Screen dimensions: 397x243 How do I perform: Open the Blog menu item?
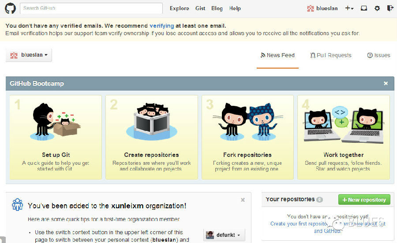217,8
